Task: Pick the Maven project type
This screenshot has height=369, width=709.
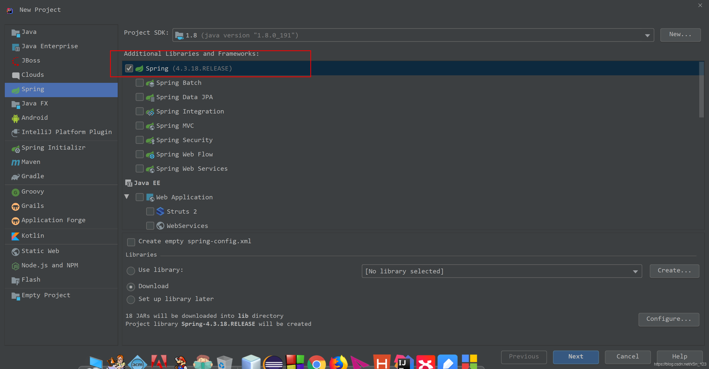Action: (x=61, y=162)
